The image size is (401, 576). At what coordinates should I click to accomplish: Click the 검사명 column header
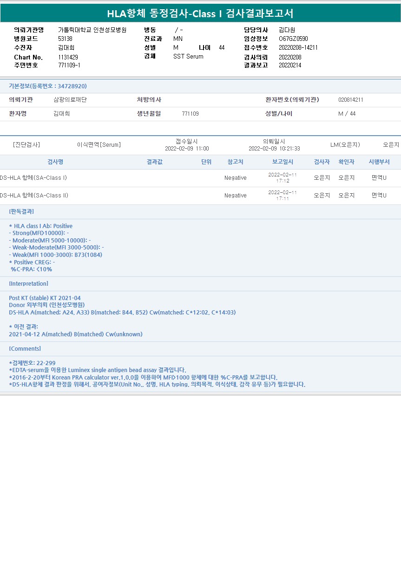click(55, 162)
